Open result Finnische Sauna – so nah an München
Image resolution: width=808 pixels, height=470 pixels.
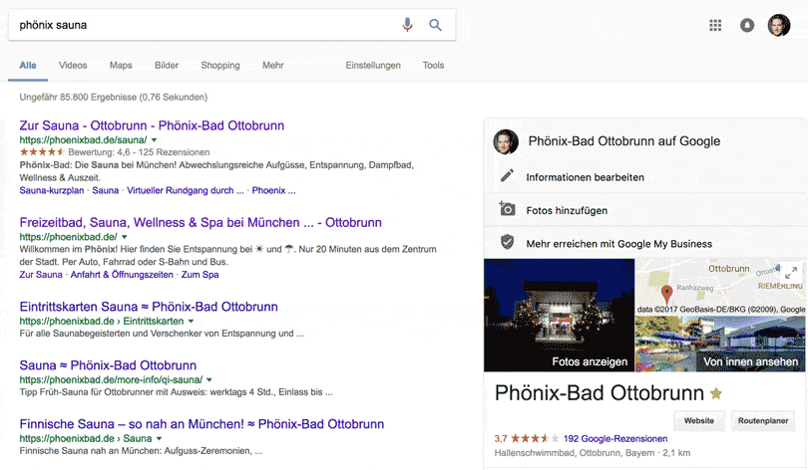202,424
